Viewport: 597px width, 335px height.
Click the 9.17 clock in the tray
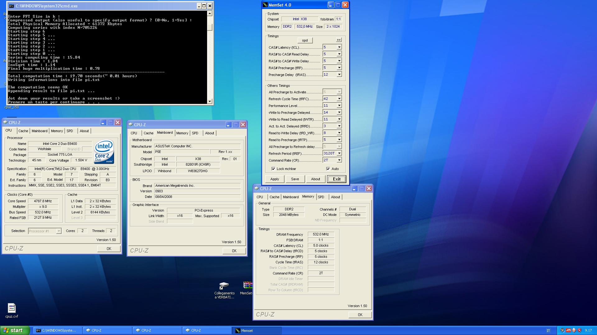coord(588,330)
